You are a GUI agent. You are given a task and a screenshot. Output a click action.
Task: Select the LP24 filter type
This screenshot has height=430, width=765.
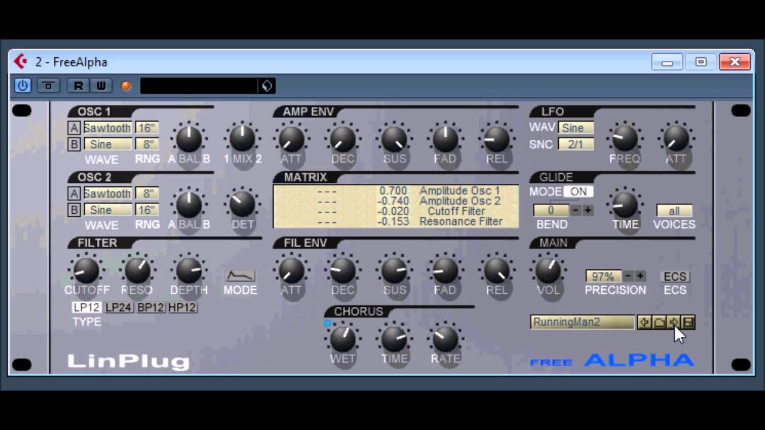[119, 308]
